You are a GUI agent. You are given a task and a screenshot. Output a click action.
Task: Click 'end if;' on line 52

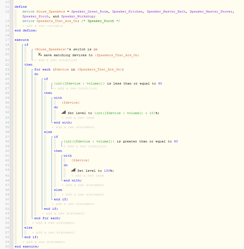click(x=51, y=209)
